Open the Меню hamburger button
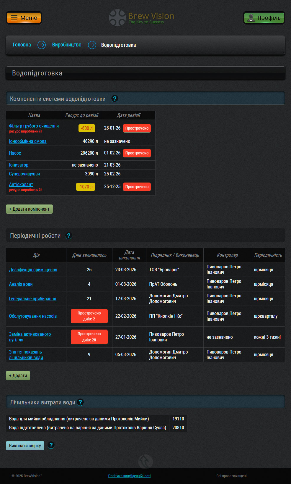 pos(24,18)
